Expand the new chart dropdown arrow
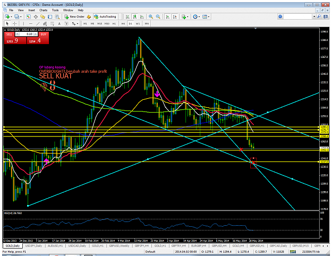Viewport: 332px width, 256px height. 11,16
